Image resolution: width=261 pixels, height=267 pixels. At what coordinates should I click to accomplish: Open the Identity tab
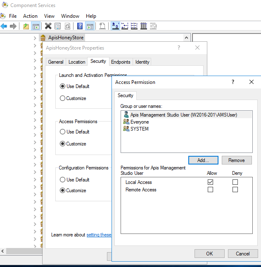(142, 62)
